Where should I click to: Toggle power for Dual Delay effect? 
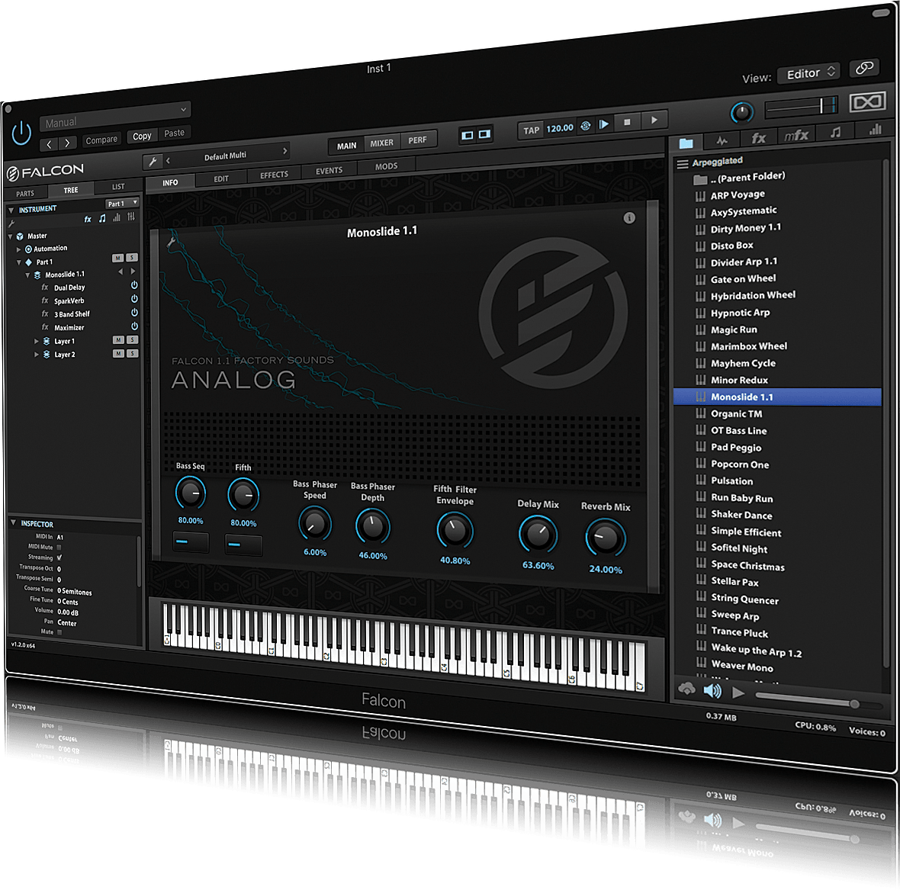click(134, 285)
